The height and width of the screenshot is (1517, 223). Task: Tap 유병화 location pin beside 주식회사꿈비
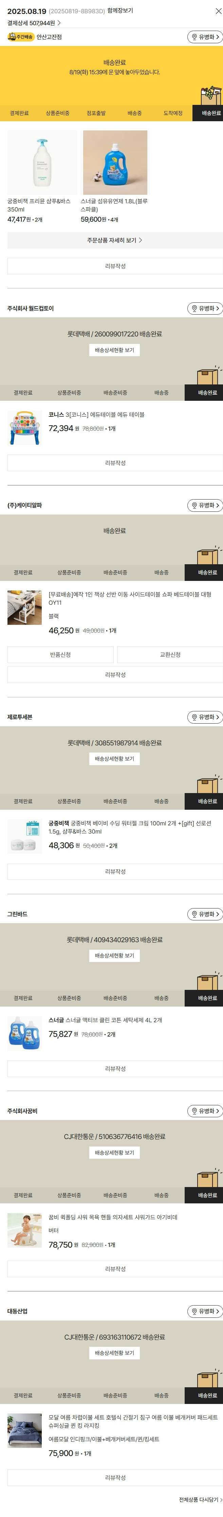point(204,1111)
